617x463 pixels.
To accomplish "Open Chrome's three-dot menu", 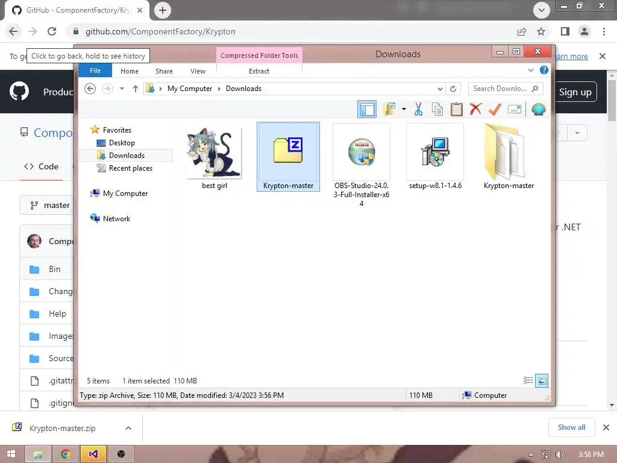I will tap(604, 31).
